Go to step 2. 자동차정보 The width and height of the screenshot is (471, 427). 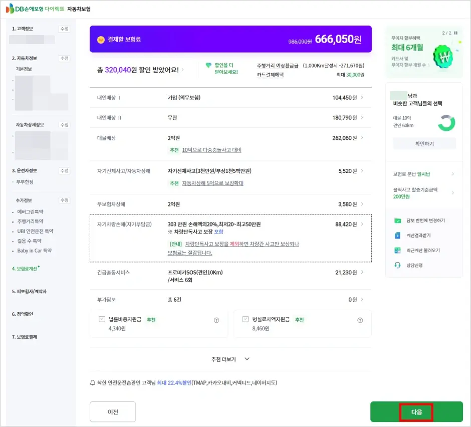click(x=25, y=58)
